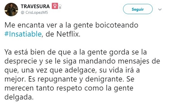Click the TRAVESURA display name
Image resolution: width=169 pixels, height=104 pixels.
[x=35, y=6]
